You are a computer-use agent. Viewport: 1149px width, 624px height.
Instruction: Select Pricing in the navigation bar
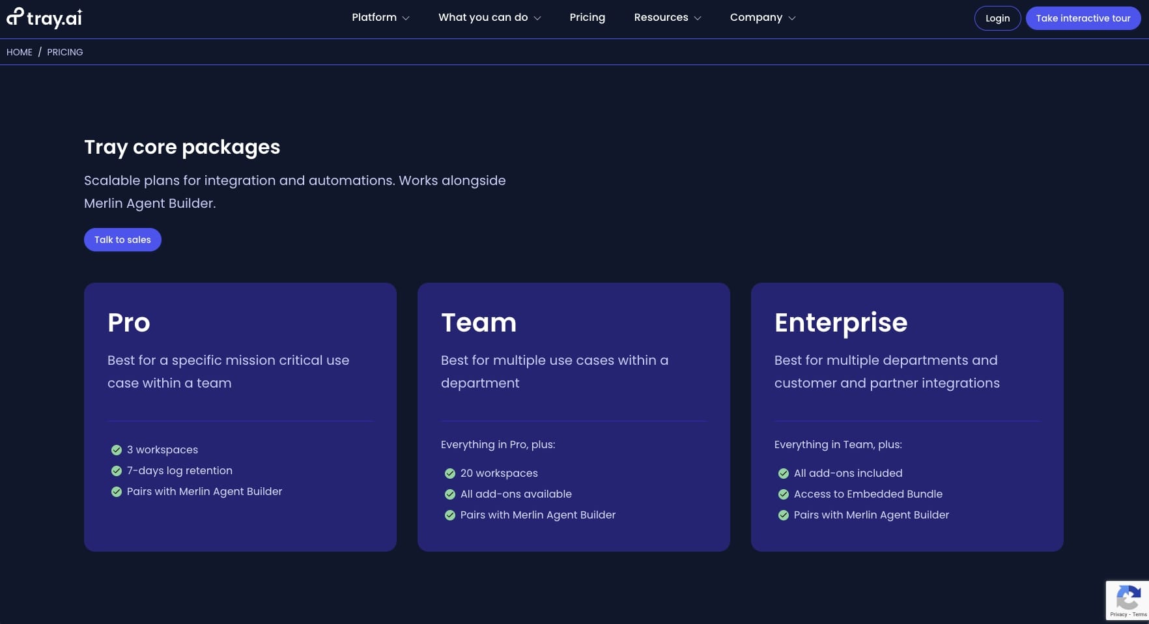coord(587,18)
